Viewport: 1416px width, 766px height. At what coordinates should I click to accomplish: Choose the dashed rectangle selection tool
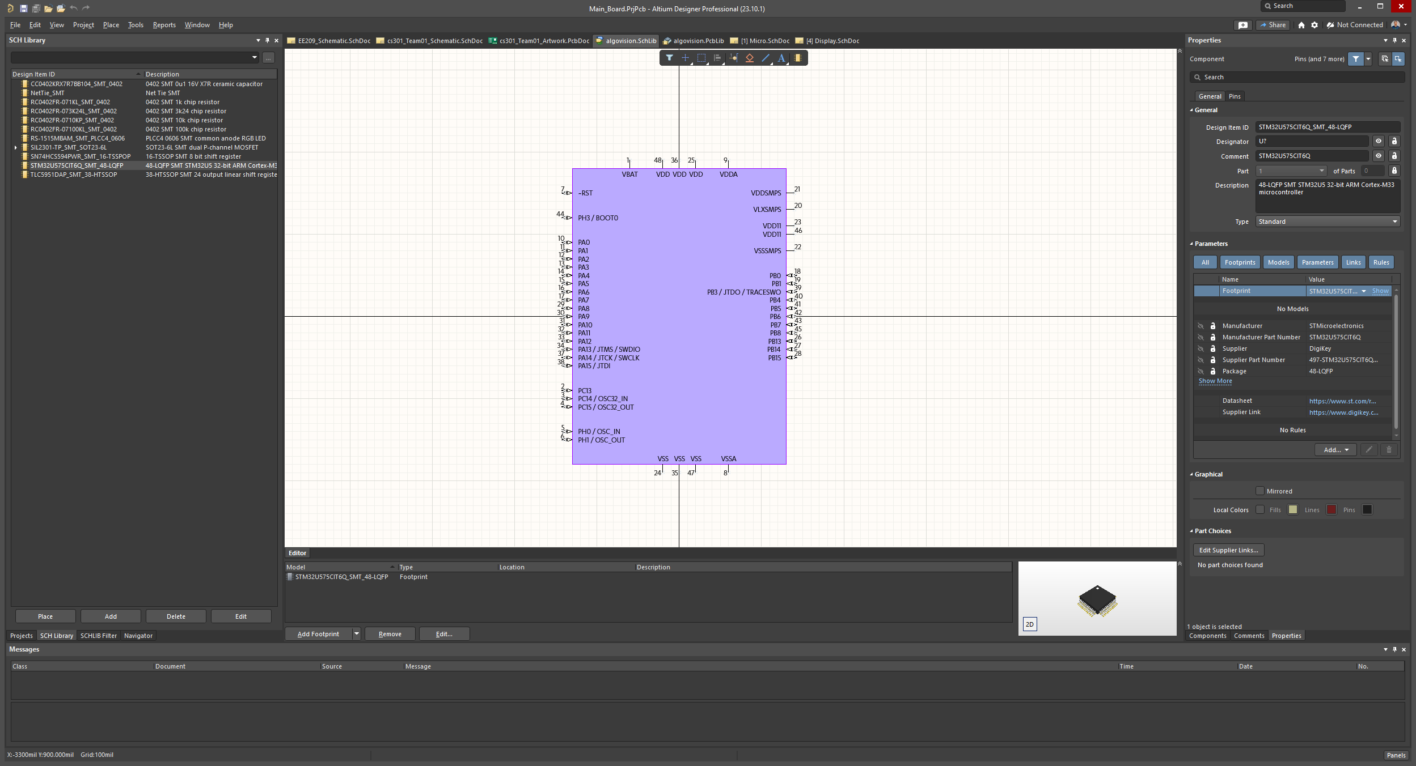(x=701, y=58)
